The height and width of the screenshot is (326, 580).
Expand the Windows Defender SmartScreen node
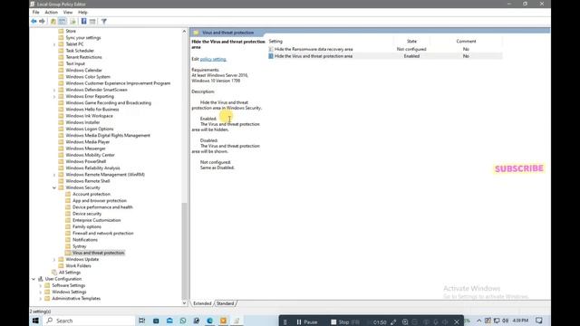click(x=54, y=90)
